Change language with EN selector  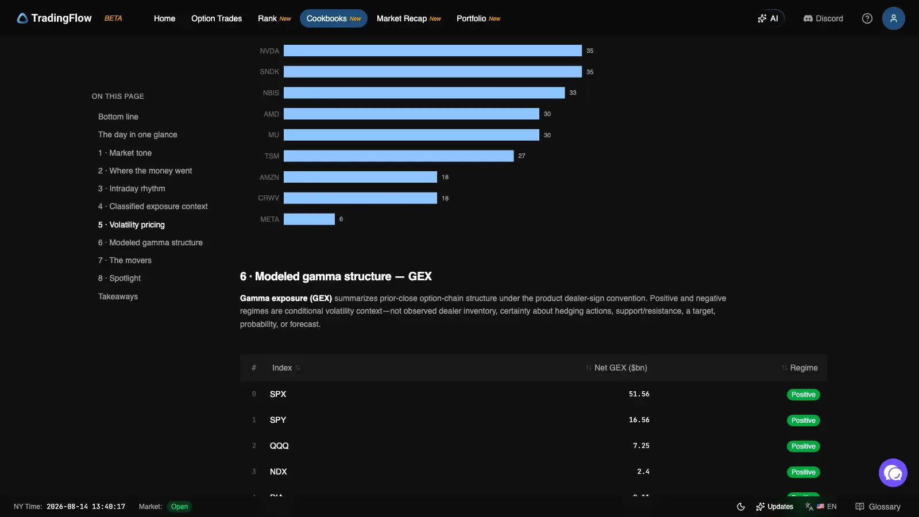[821, 507]
